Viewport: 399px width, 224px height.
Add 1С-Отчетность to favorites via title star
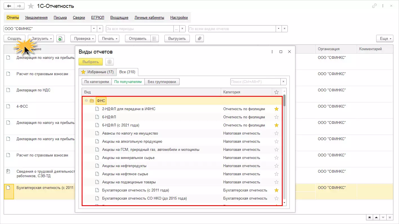tap(31, 6)
